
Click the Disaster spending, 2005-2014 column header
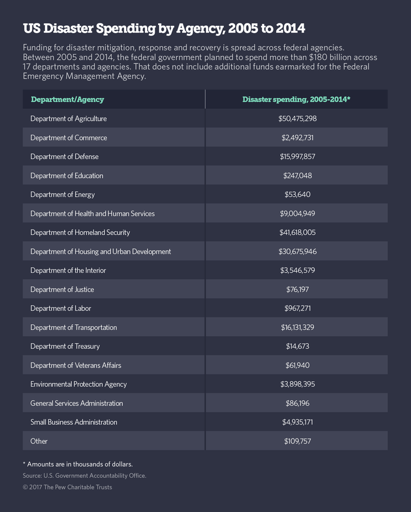click(x=296, y=99)
